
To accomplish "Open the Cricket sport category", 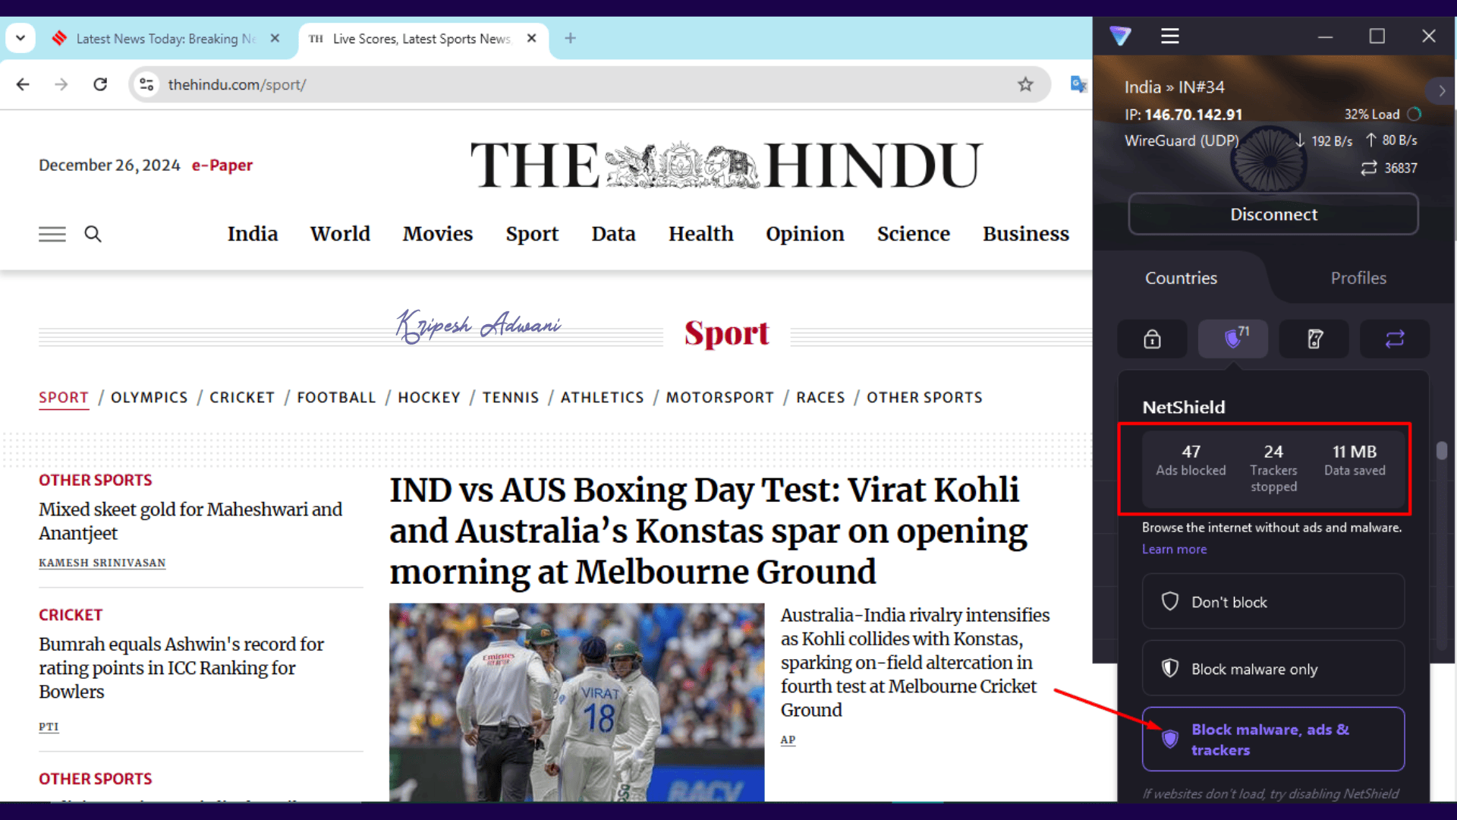I will (242, 397).
